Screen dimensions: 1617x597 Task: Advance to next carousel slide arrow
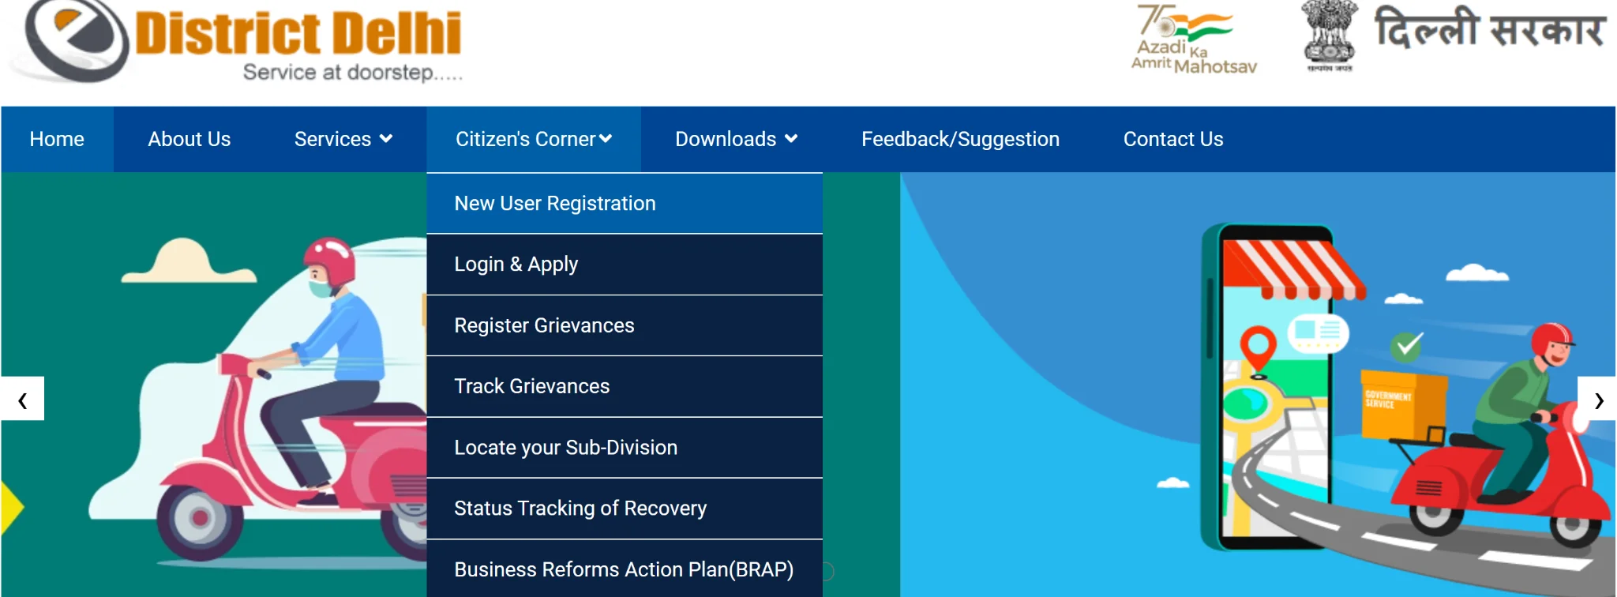(1597, 399)
